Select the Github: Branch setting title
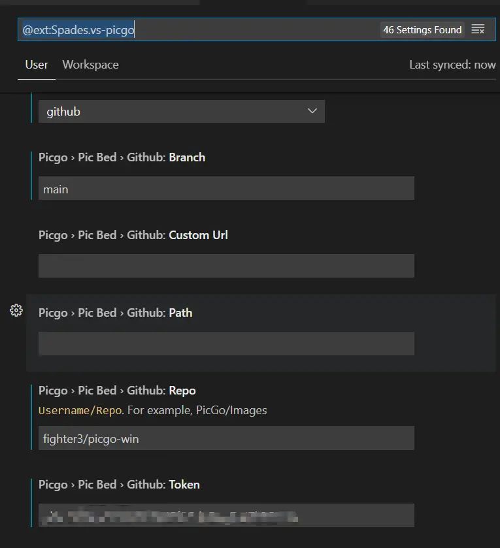This screenshot has height=548, width=500. [122, 157]
